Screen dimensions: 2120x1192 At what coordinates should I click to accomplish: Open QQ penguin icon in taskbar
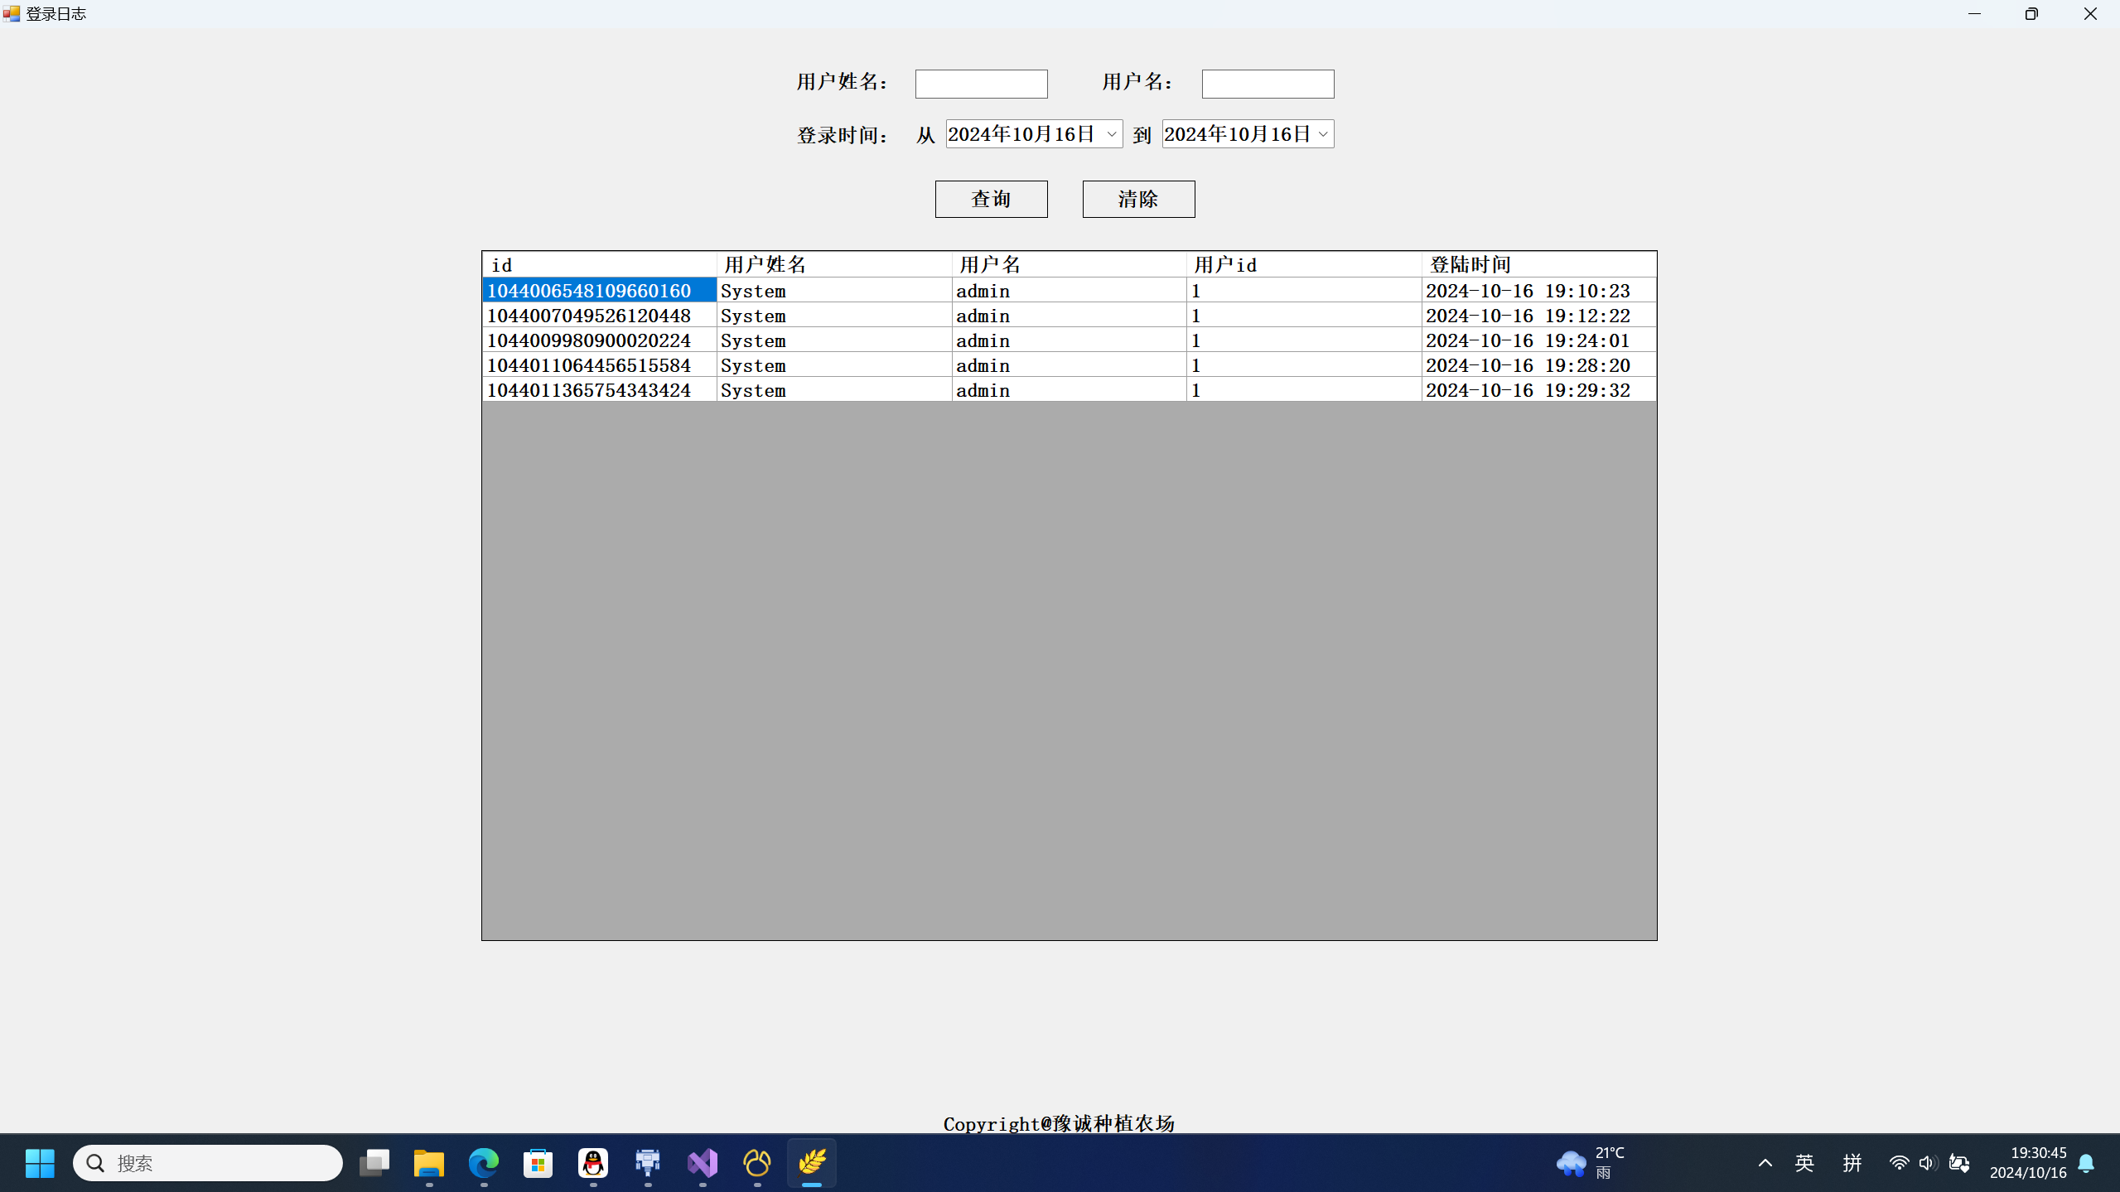[x=593, y=1163]
